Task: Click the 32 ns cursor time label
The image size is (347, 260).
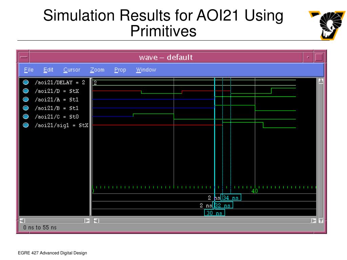Action: [223, 205]
